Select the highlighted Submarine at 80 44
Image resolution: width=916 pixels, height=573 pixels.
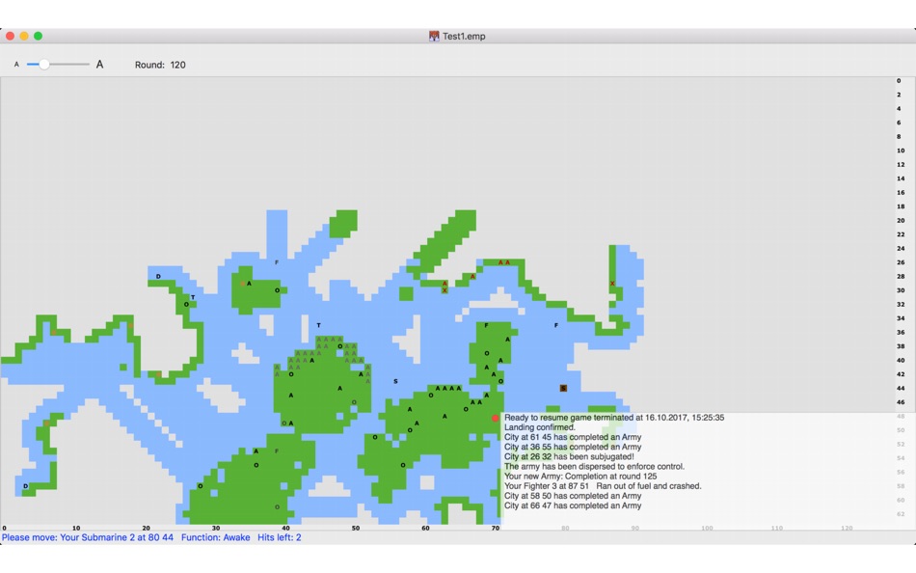click(563, 388)
